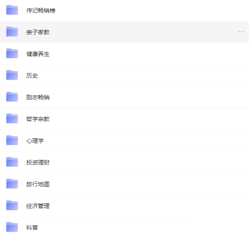Select the 经济管理 folder icon
Viewport: 249px width, 233px height.
click(x=12, y=205)
